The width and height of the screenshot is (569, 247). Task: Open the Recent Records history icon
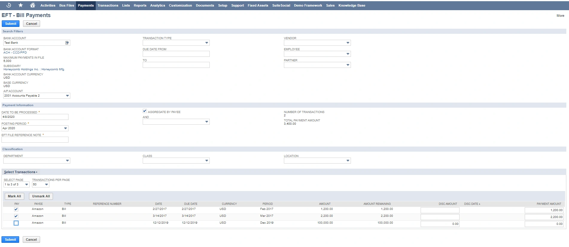pos(9,5)
